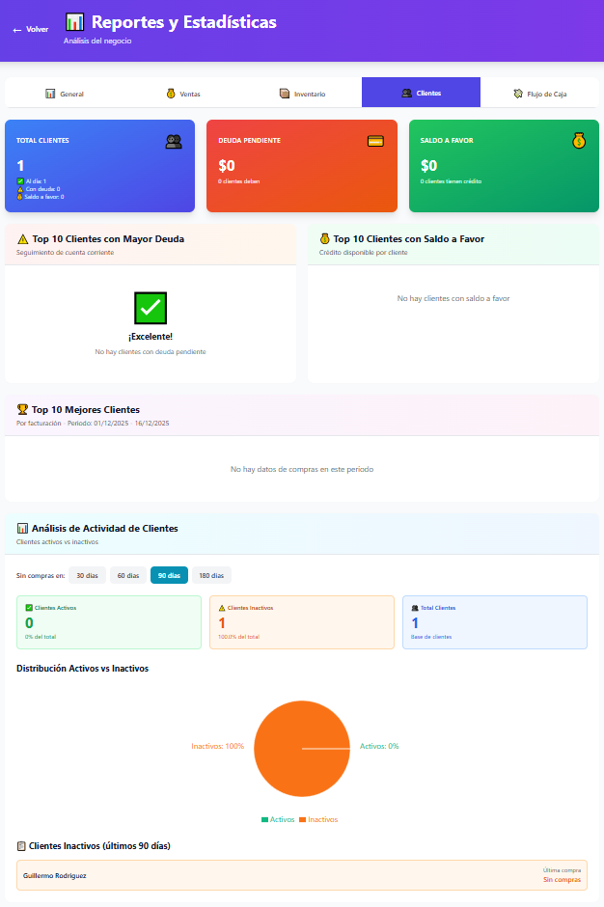Set inactivity filter to 30 días
This screenshot has width=604, height=907.
pos(87,576)
